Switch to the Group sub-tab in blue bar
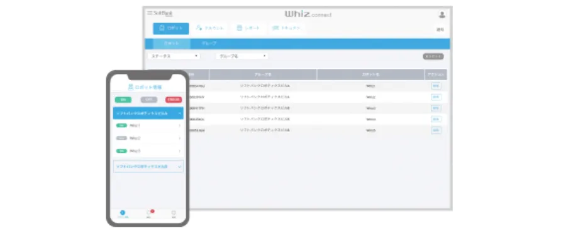 [x=209, y=43]
